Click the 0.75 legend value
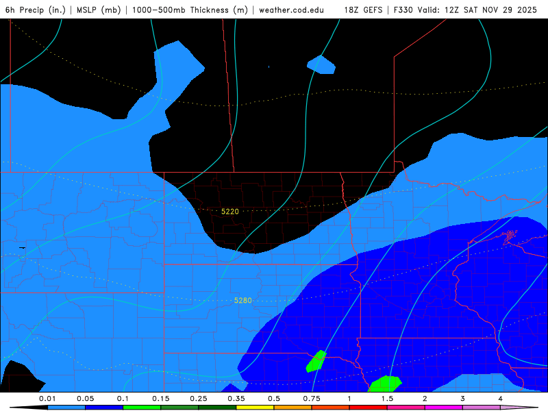The width and height of the screenshot is (548, 411). pyautogui.click(x=312, y=399)
